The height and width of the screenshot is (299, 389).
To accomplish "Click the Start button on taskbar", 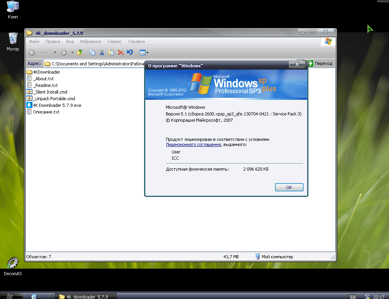I will tap(11, 296).
